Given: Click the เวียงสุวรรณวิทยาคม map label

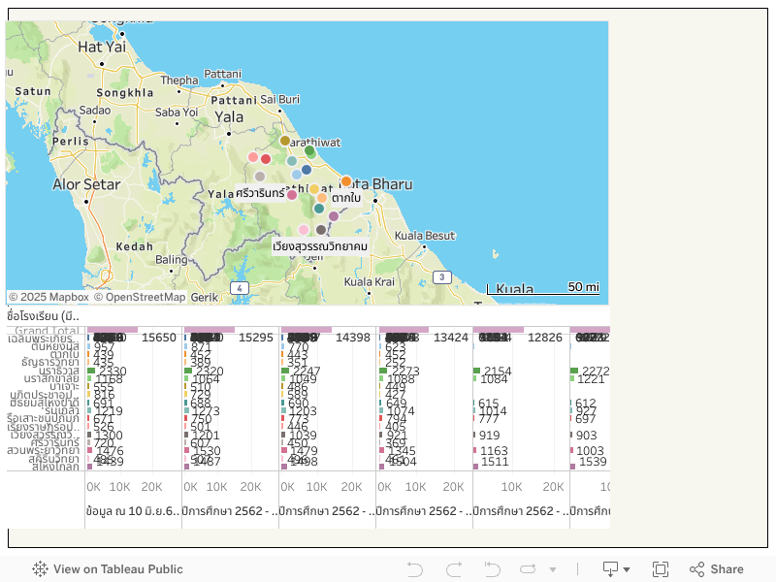Looking at the screenshot, I should click(x=319, y=246).
